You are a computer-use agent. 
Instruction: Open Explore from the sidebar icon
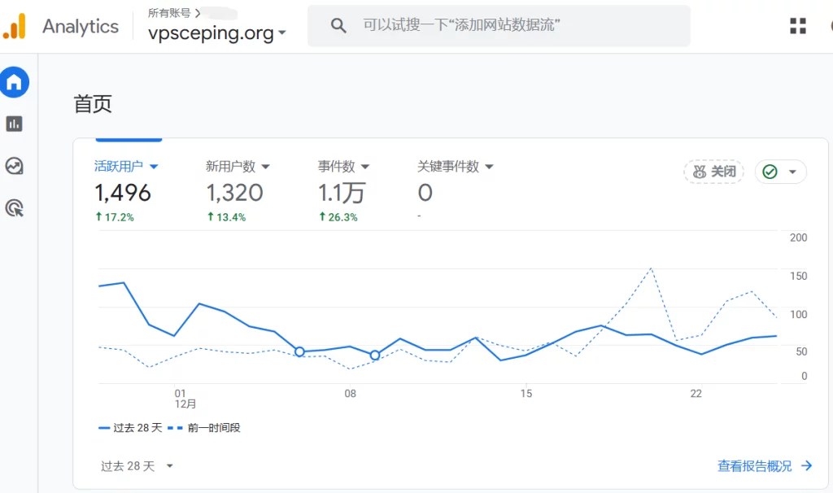[15, 166]
